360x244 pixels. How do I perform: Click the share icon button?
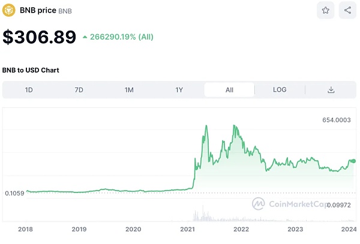pos(347,10)
